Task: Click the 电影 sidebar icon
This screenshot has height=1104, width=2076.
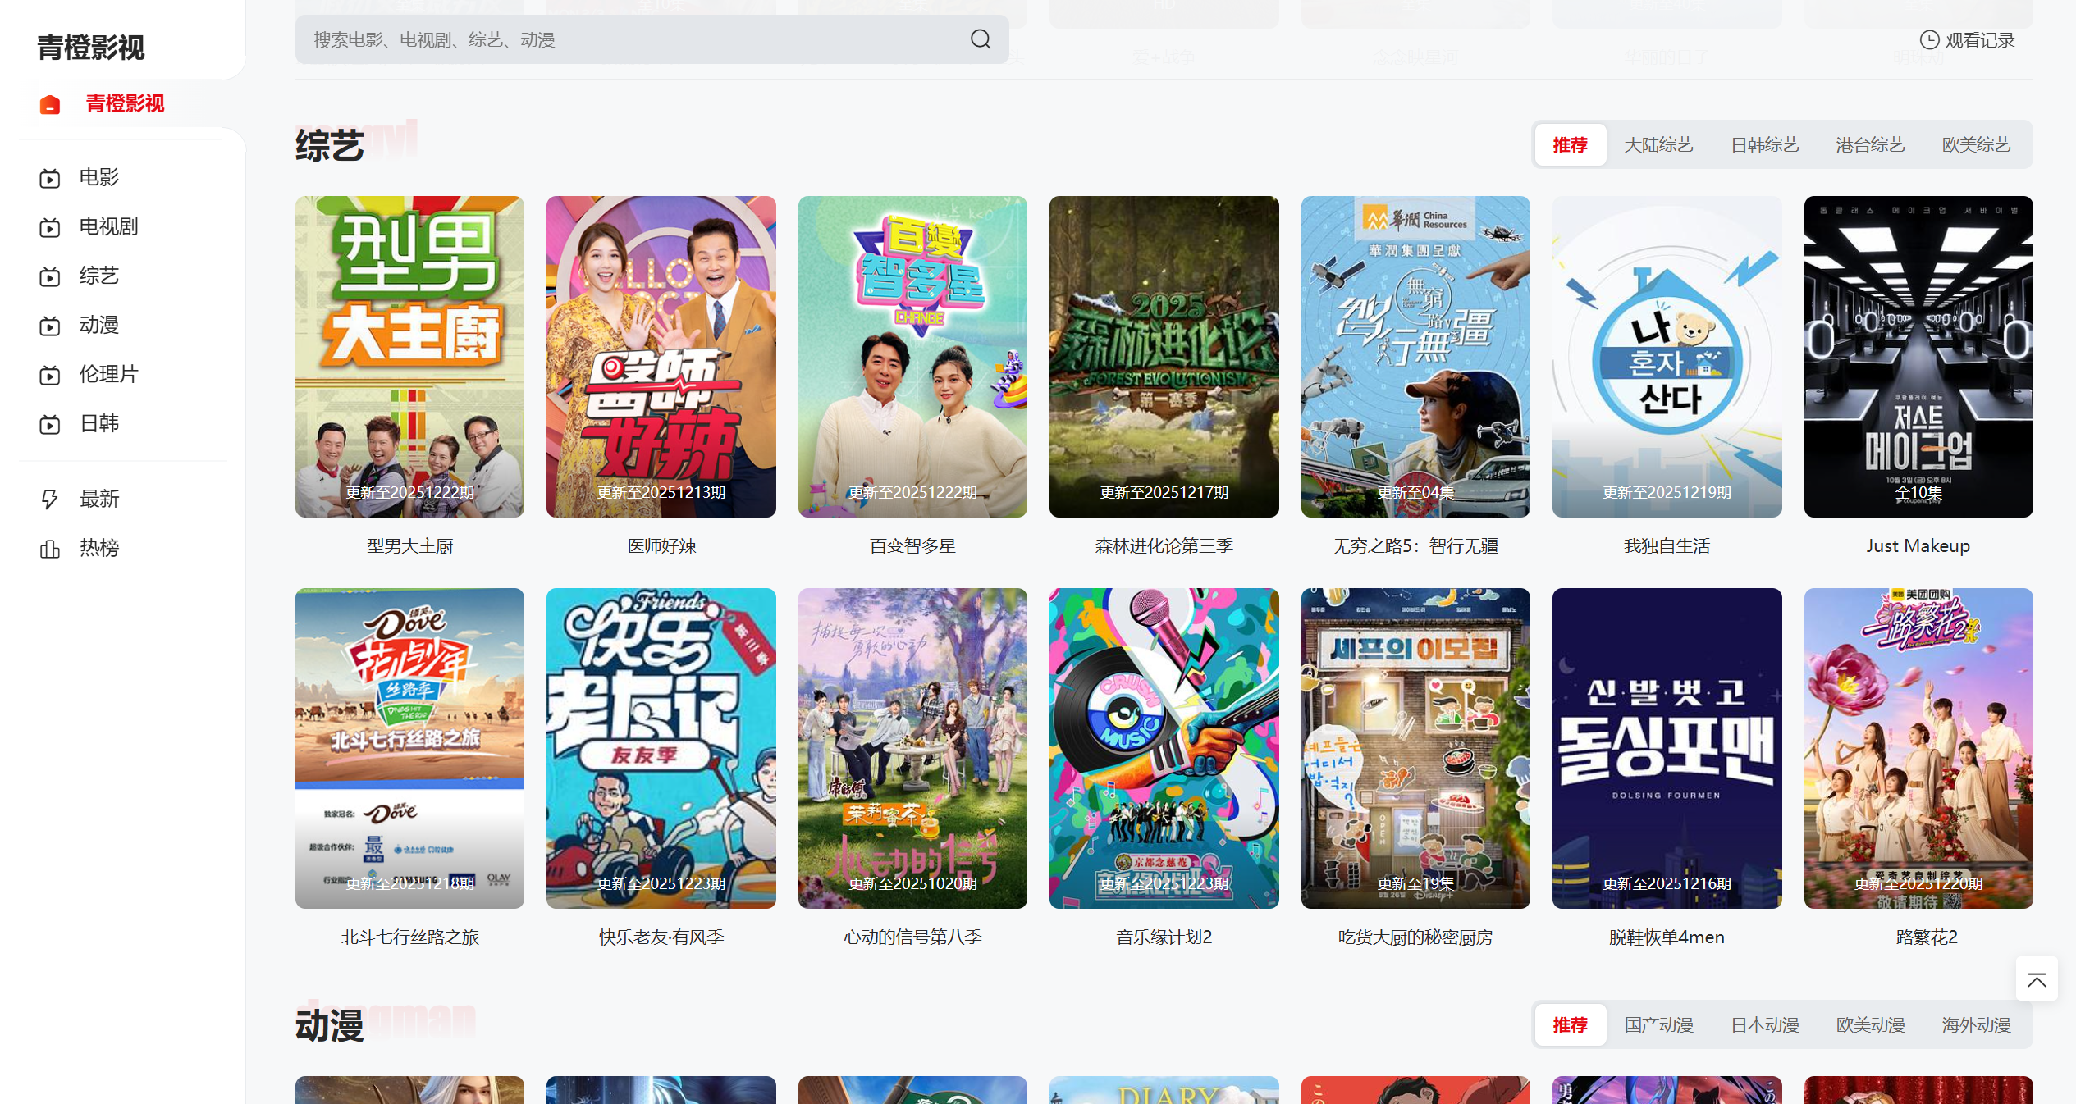Action: click(50, 178)
